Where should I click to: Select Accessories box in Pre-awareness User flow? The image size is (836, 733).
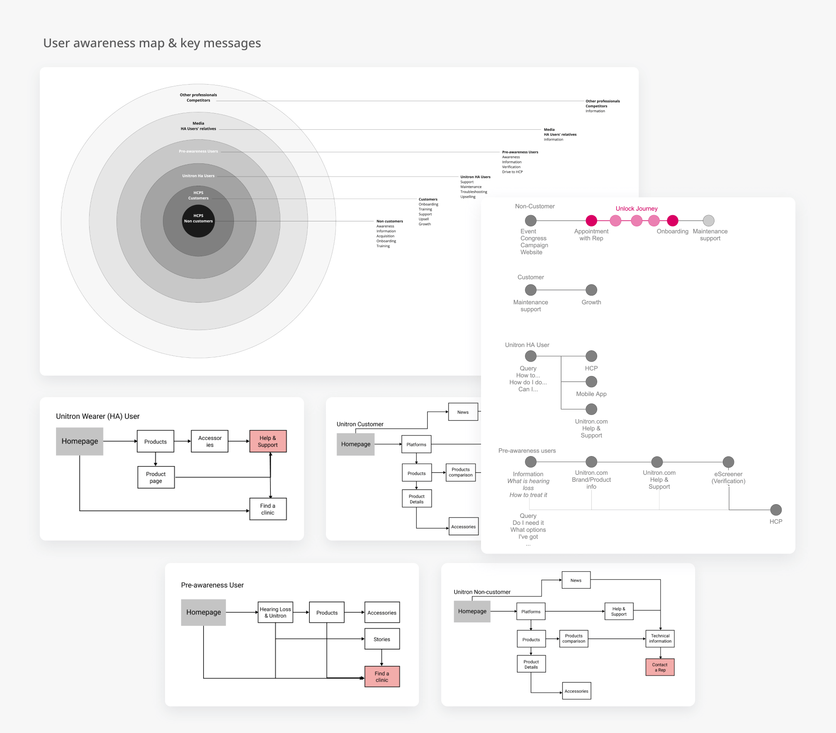tap(382, 612)
